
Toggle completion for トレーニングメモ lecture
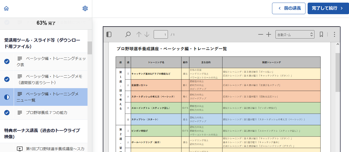[x=7, y=79]
